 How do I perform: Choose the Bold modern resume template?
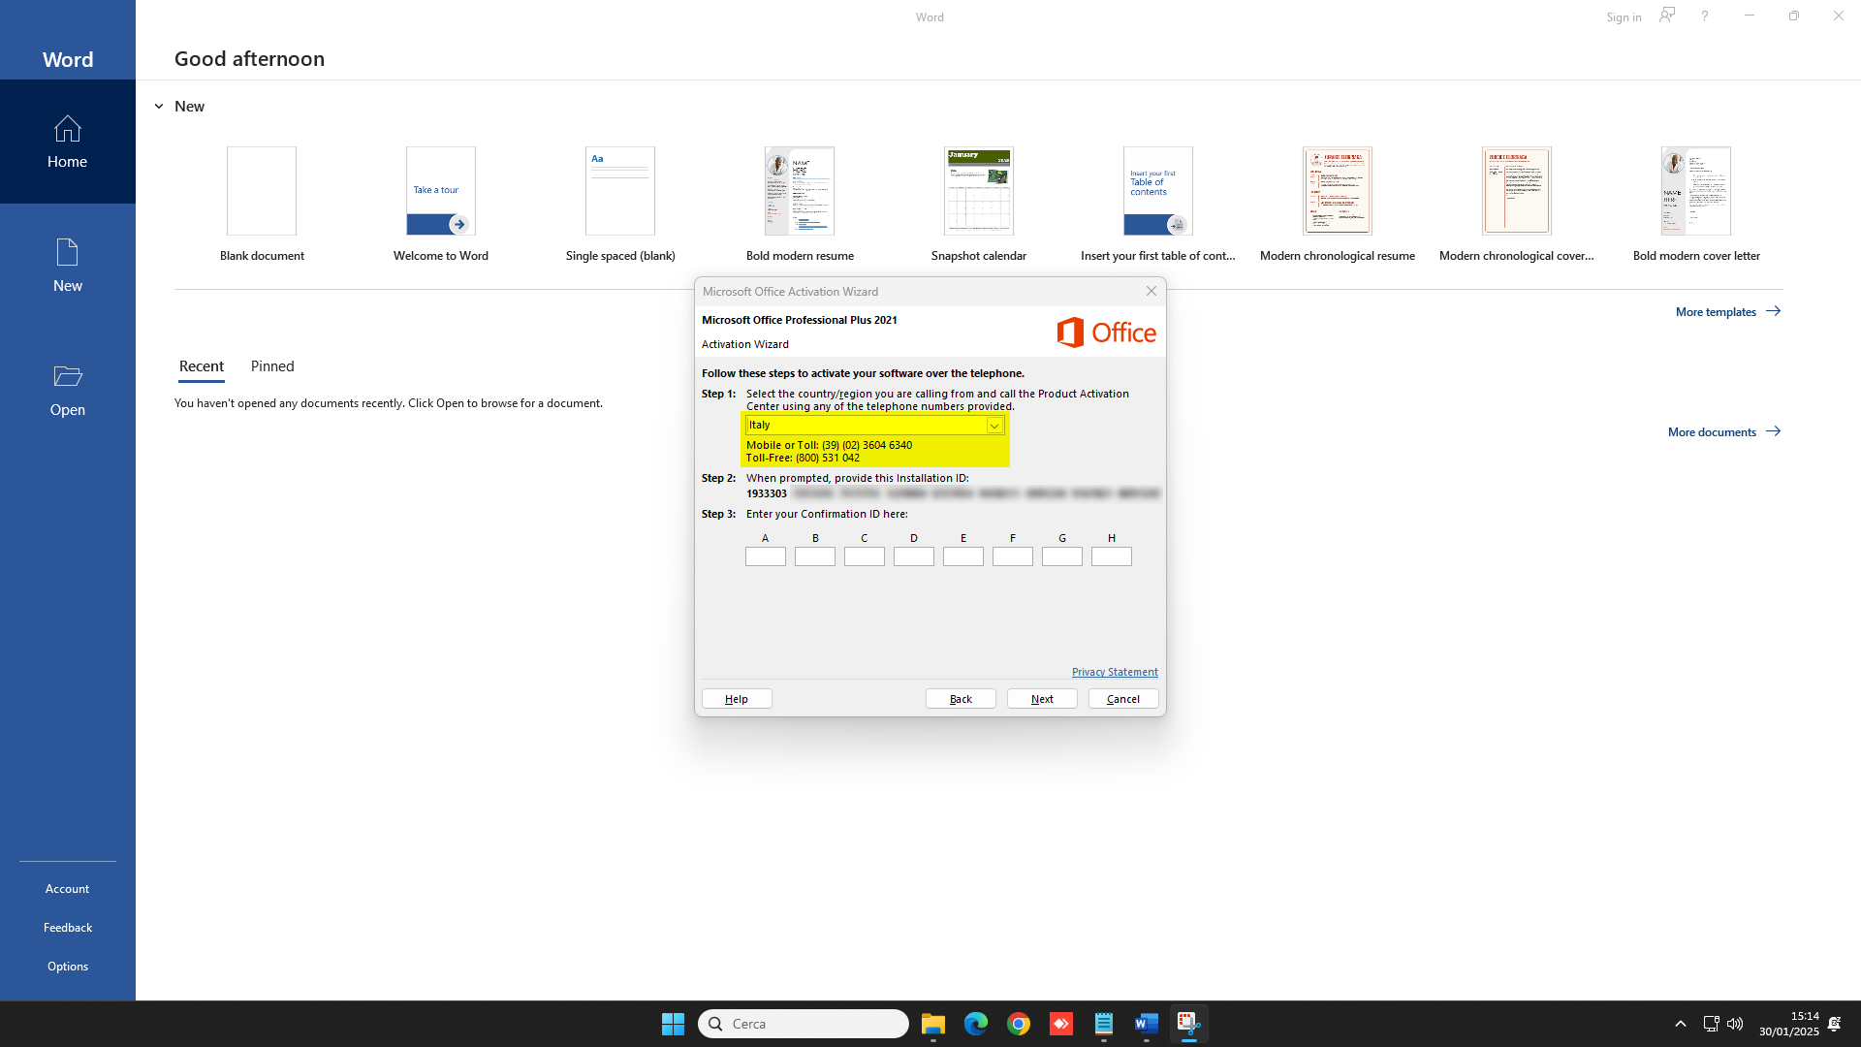[800, 191]
